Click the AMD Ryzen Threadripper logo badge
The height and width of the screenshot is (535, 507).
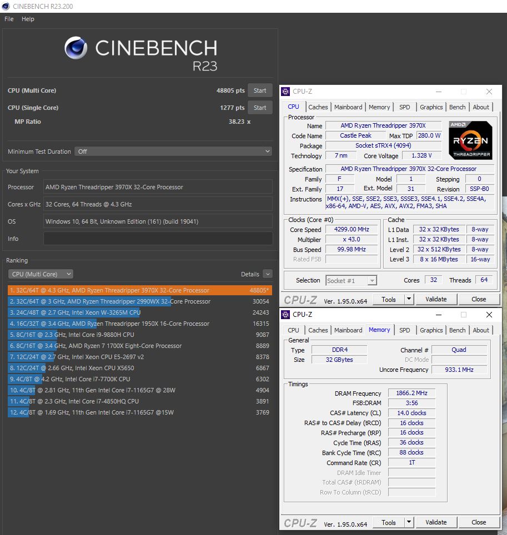pyautogui.click(x=470, y=140)
